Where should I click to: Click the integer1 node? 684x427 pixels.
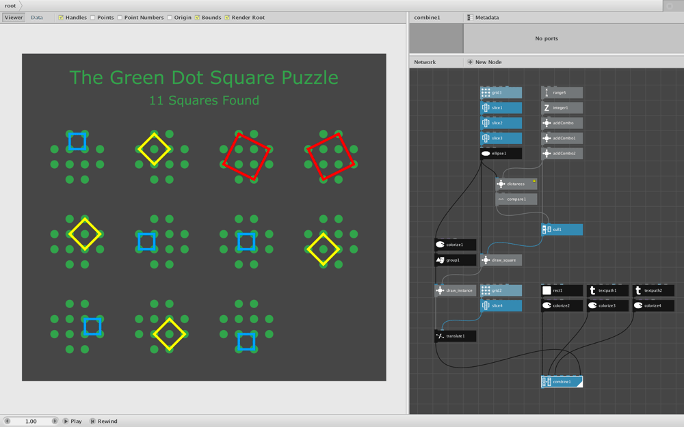[562, 108]
